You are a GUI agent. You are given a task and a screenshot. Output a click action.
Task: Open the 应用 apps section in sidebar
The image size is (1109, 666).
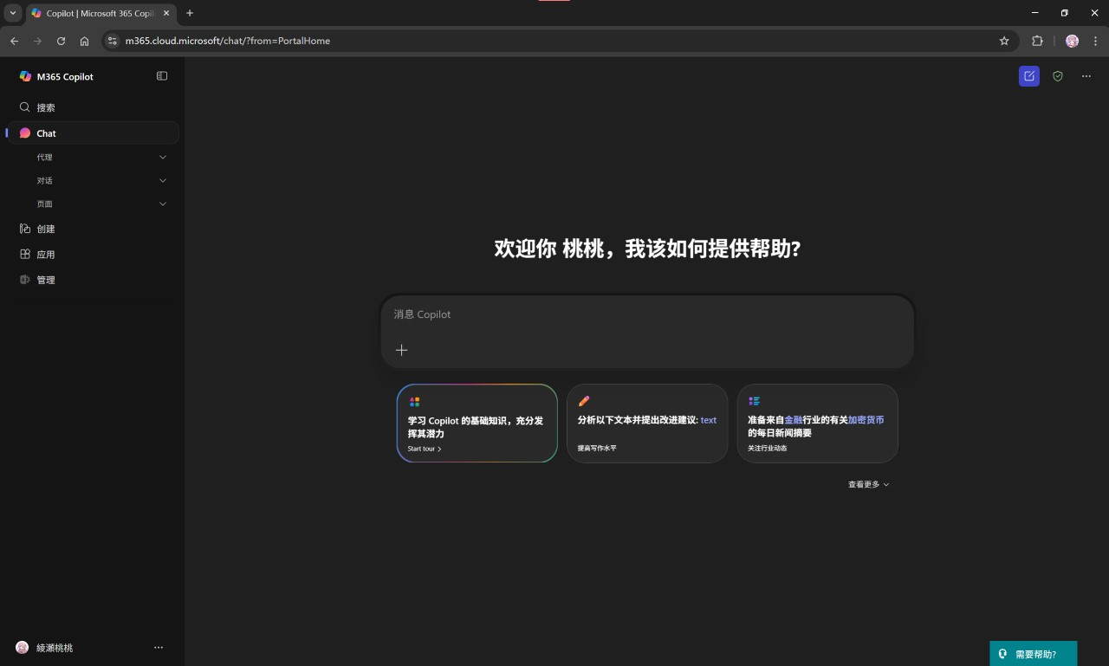click(46, 255)
